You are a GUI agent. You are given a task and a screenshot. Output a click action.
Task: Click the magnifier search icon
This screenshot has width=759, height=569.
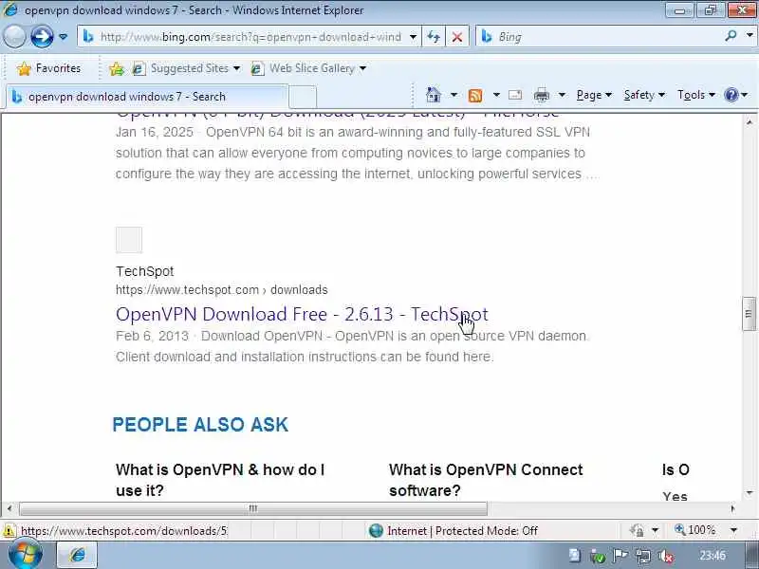(x=731, y=36)
